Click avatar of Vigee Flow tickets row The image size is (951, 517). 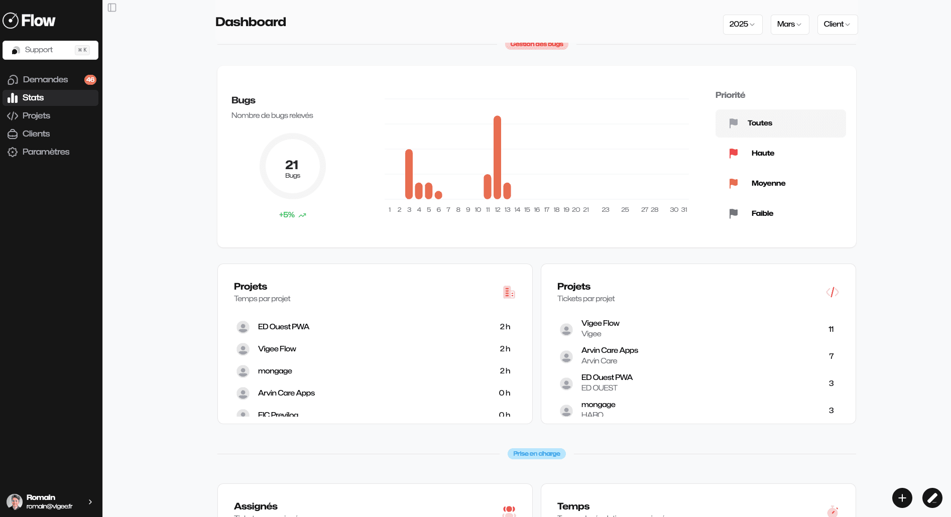(566, 330)
